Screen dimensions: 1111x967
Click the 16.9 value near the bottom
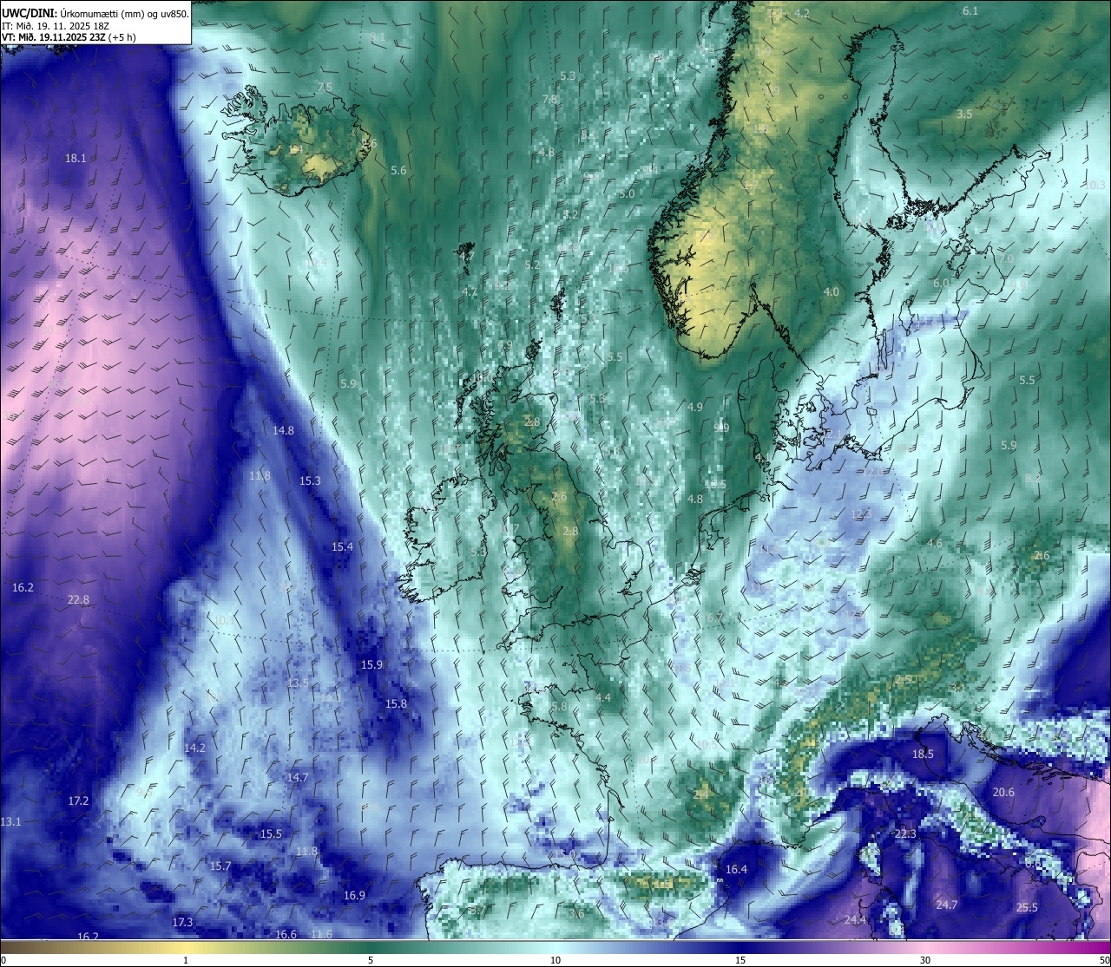pyautogui.click(x=354, y=896)
